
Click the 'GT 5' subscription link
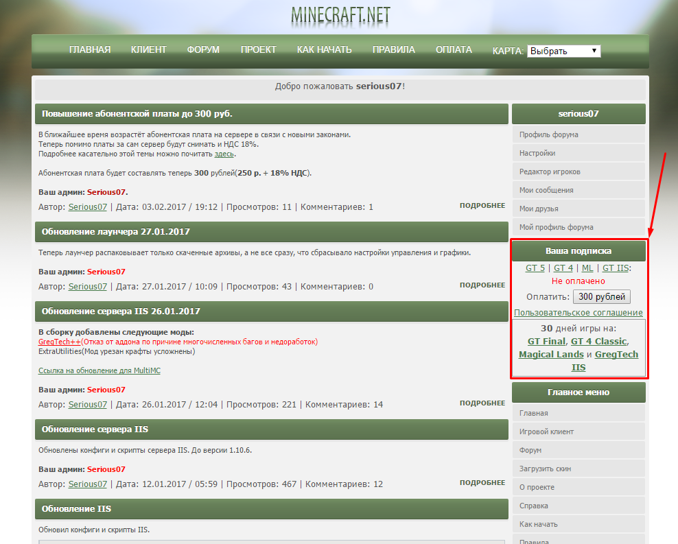pos(535,268)
